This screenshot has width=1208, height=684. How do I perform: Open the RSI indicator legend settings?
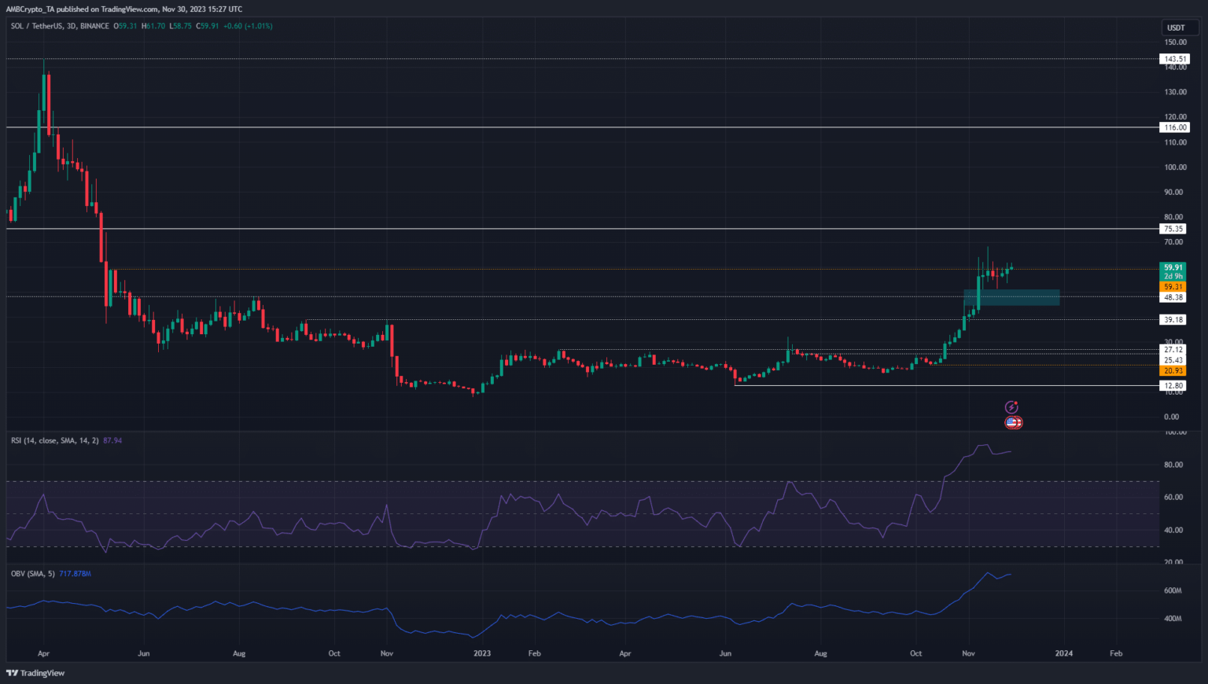point(55,440)
